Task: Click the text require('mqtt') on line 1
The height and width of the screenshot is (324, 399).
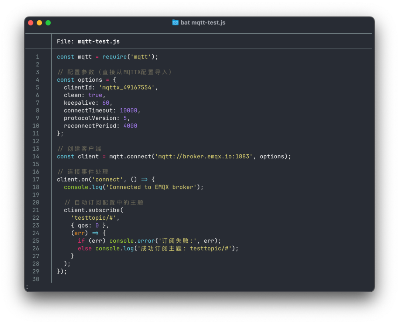Action: tap(128, 57)
